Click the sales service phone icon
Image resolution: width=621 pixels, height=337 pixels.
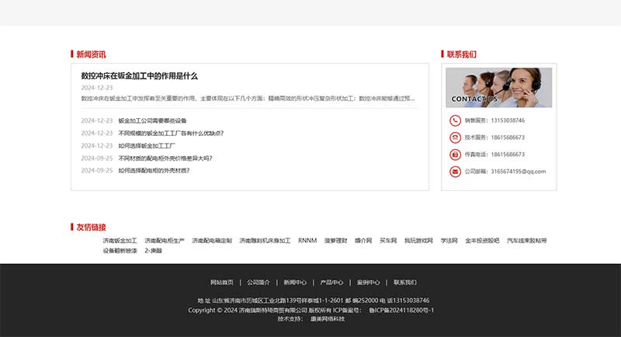[x=455, y=120]
